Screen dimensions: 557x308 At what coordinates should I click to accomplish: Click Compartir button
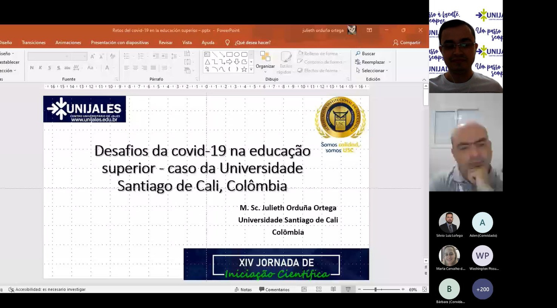click(407, 43)
